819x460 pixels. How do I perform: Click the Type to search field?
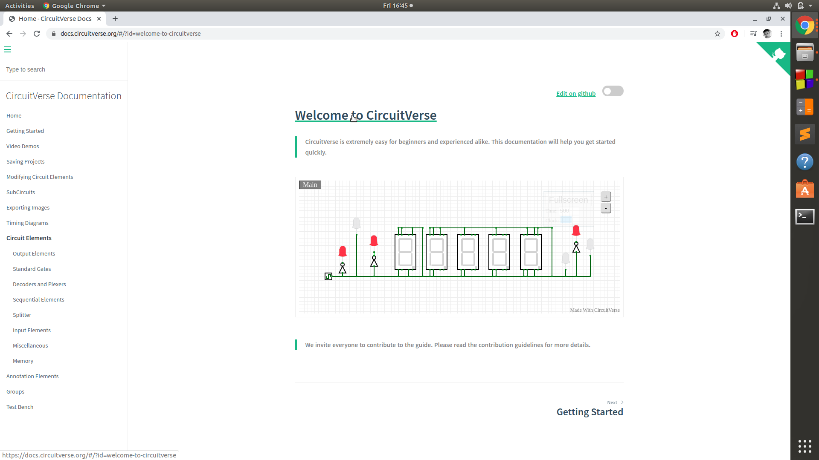tap(26, 69)
